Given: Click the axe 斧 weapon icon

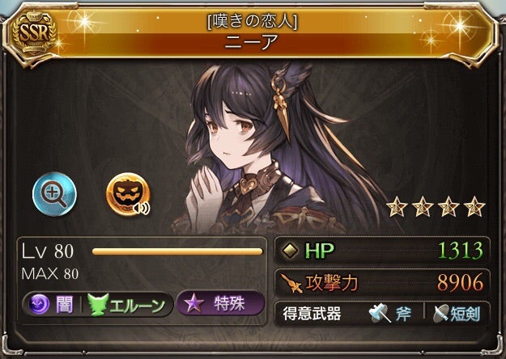Looking at the screenshot, I should point(381,313).
